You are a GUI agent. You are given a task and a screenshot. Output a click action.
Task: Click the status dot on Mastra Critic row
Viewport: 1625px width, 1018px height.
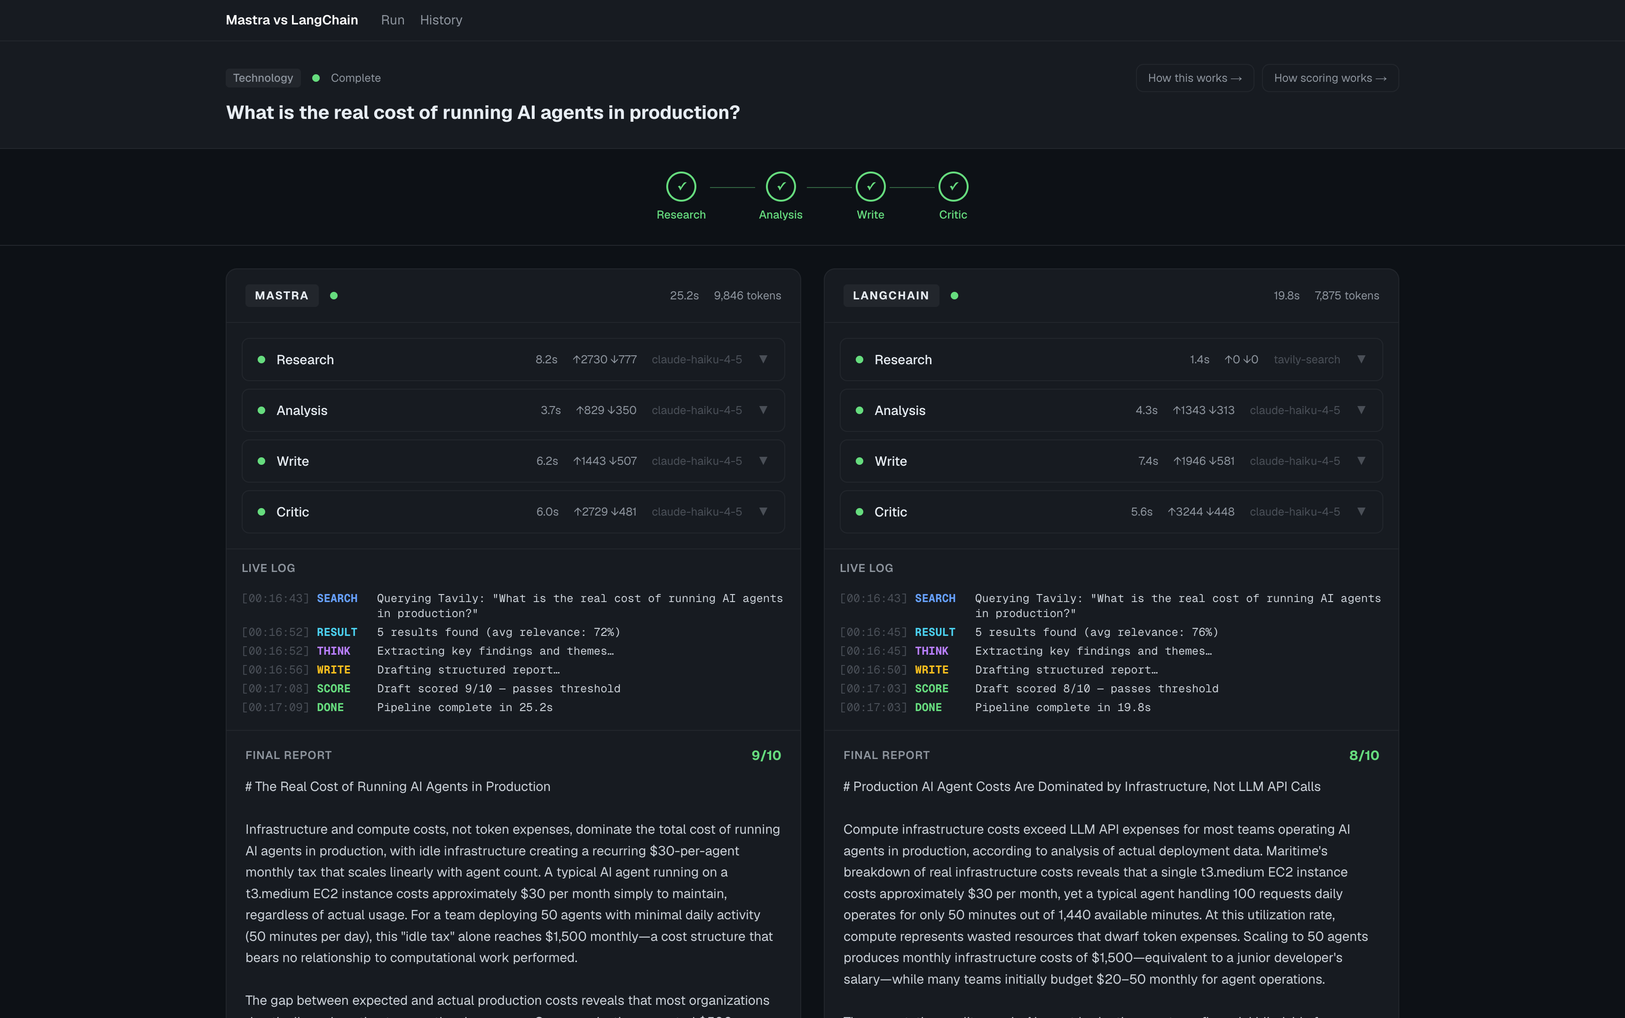pos(261,512)
